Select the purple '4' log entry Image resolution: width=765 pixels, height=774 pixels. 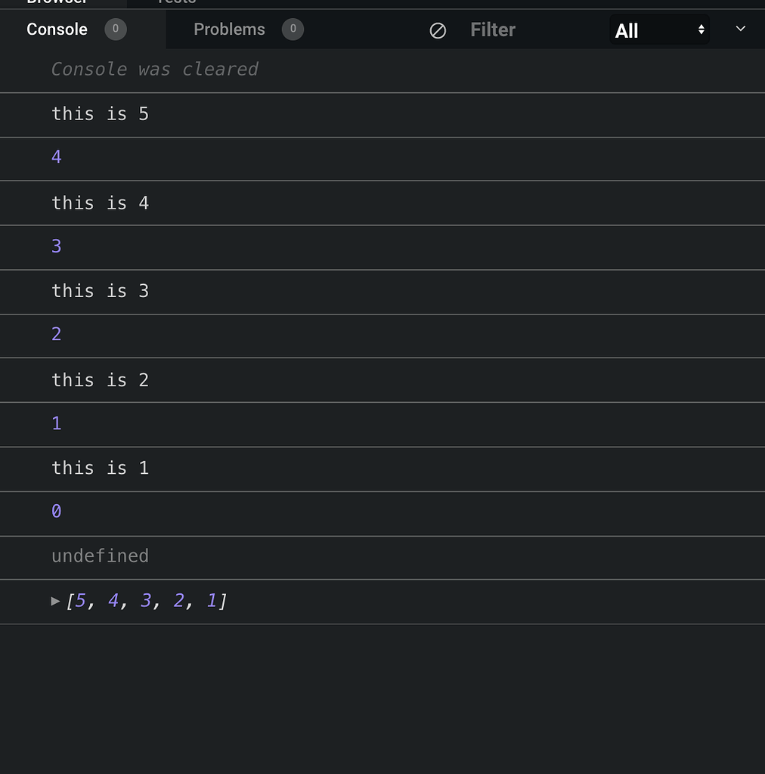point(56,157)
